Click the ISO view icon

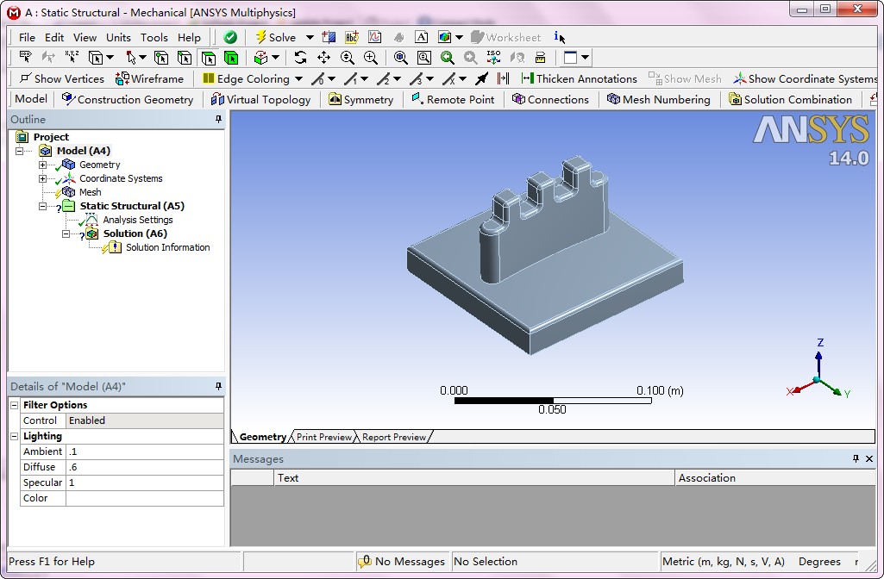coord(493,58)
